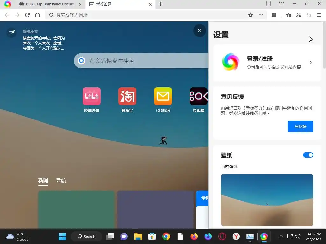Launch Google Chrome from taskbar

(x=166, y=236)
